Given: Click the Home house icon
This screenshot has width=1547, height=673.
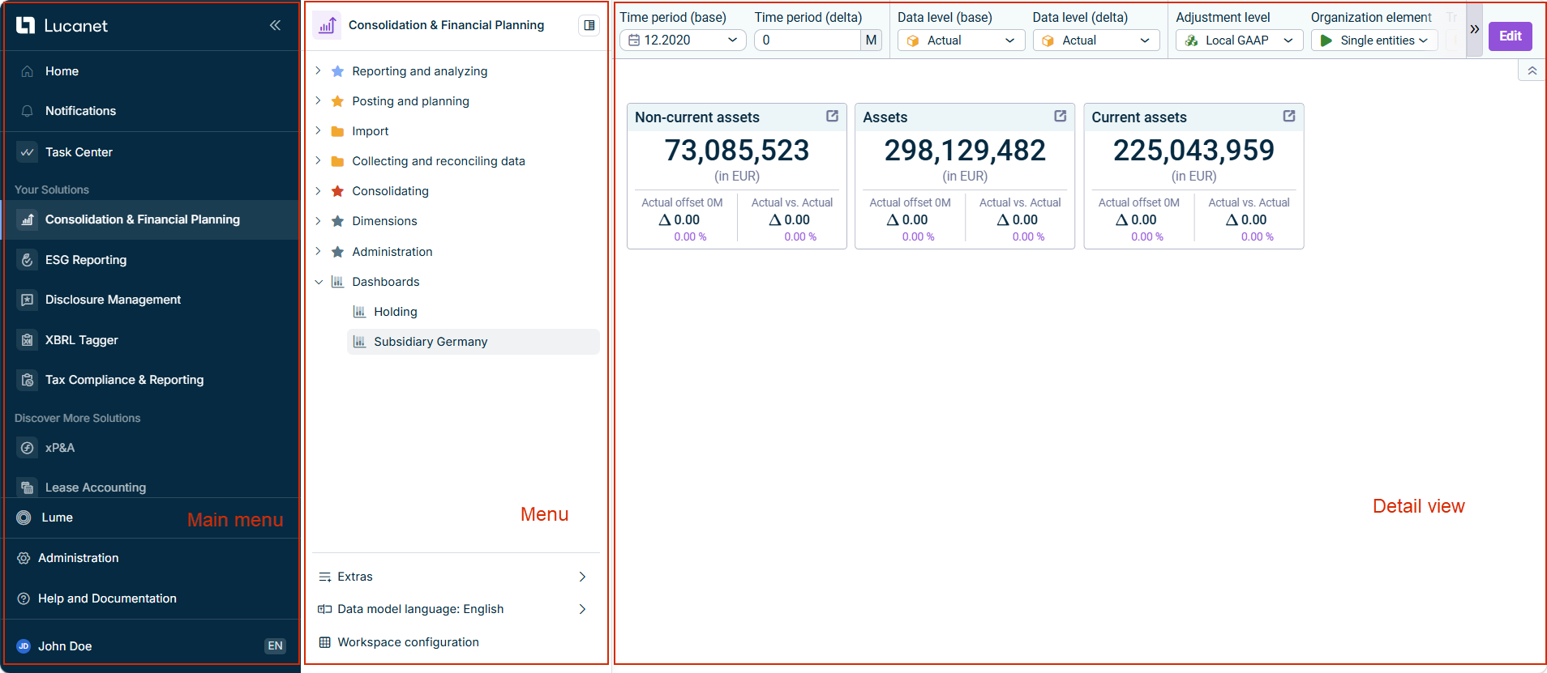Looking at the screenshot, I should point(28,71).
